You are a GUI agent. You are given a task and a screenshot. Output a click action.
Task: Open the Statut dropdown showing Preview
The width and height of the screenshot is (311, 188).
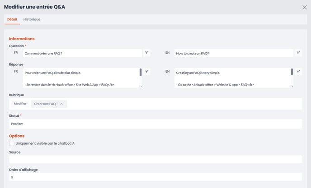155,124
